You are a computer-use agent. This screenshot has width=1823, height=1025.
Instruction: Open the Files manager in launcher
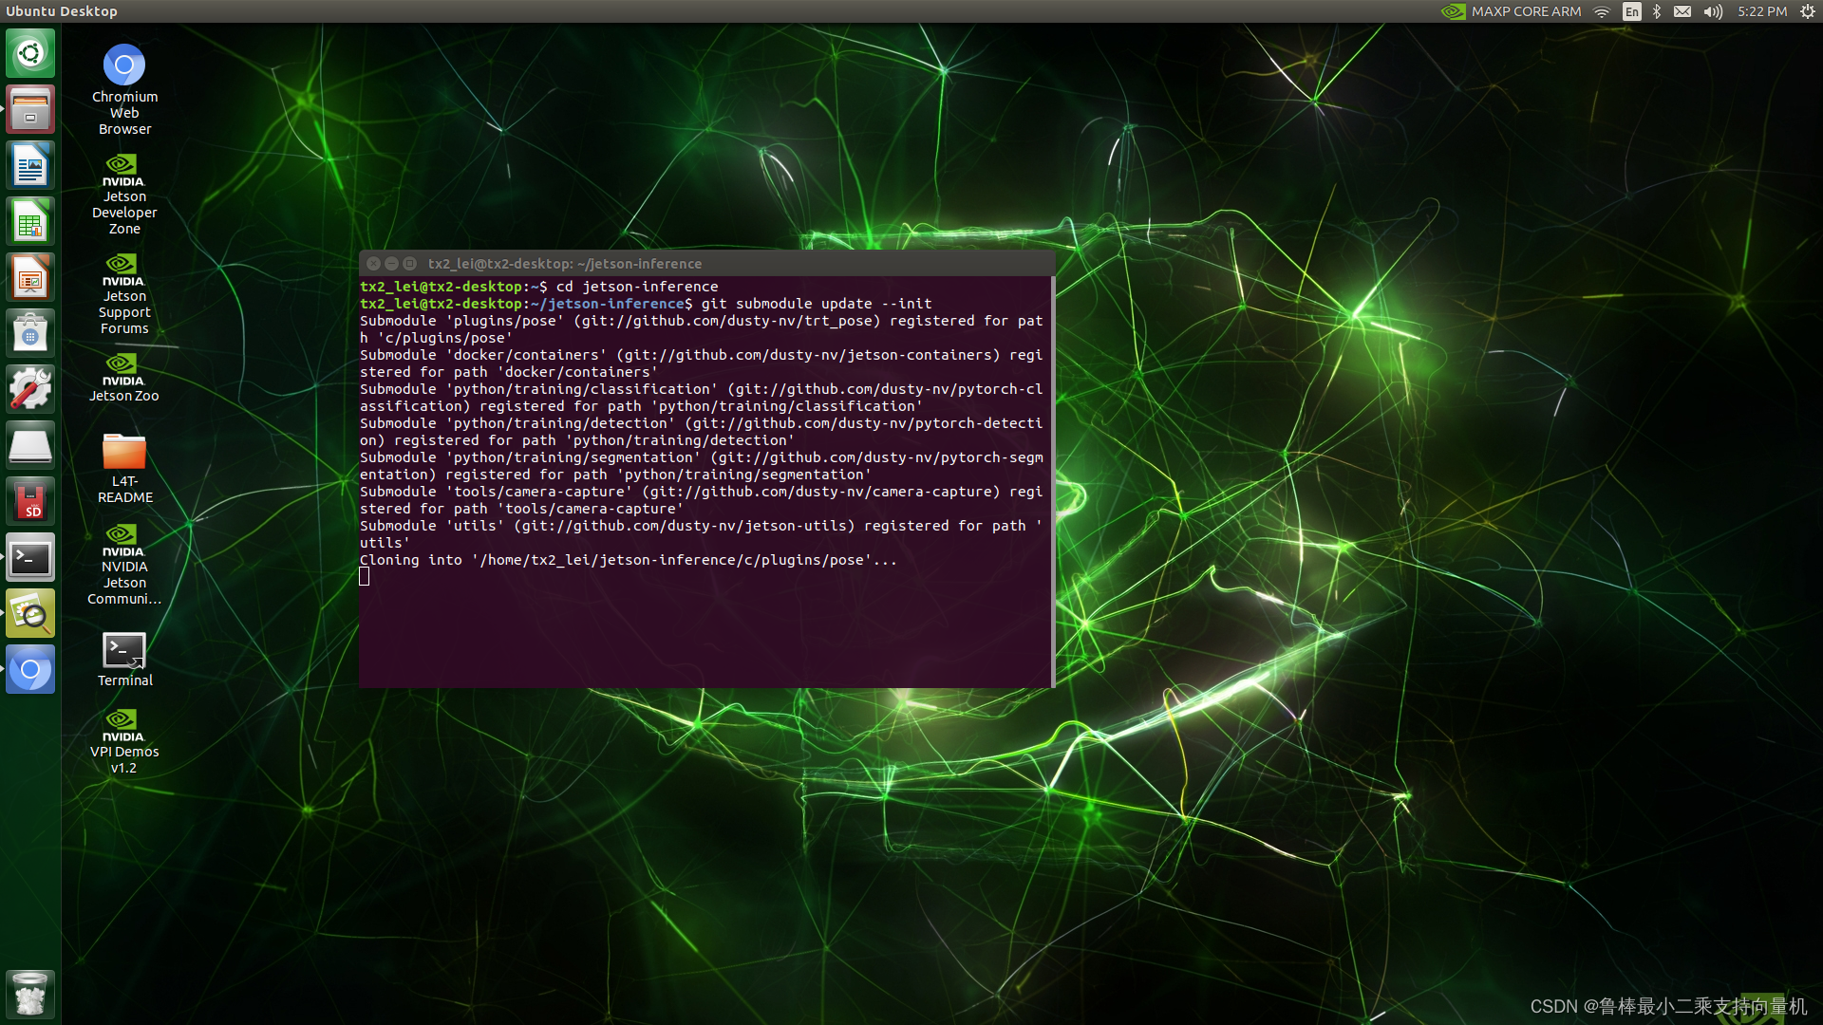point(30,109)
